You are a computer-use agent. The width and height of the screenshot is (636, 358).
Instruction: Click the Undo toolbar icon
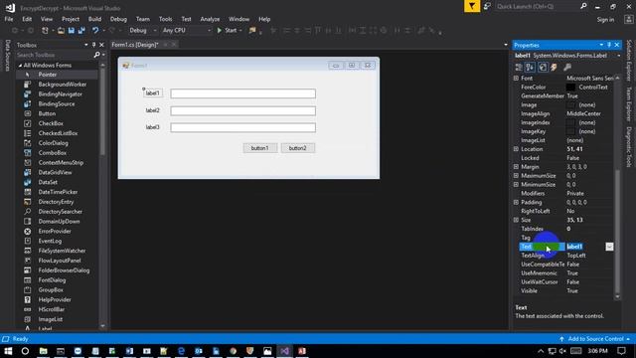(x=95, y=31)
